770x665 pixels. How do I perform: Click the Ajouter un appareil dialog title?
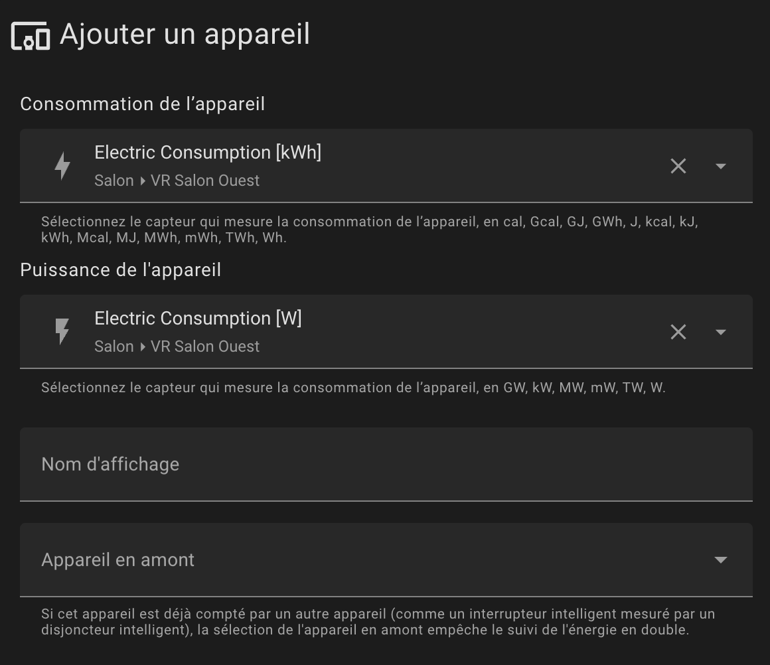[x=185, y=35]
